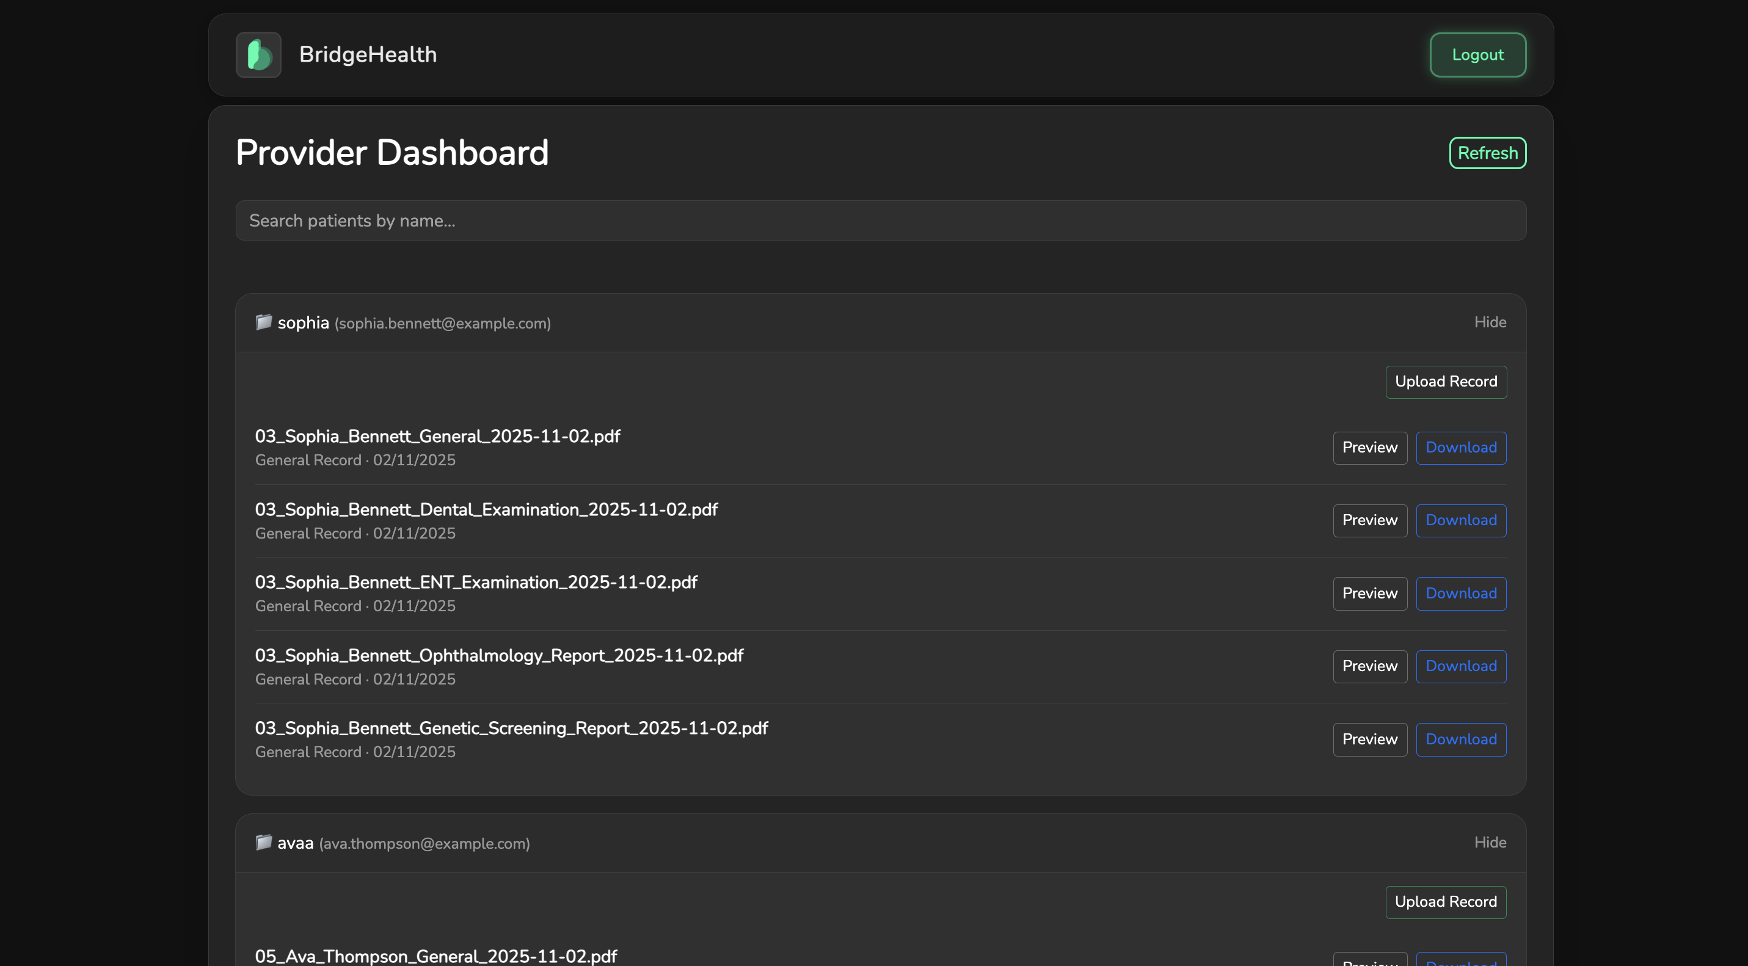Viewport: 1748px width, 966px height.
Task: Download Sophia Bennett General record PDF
Action: tap(1460, 448)
